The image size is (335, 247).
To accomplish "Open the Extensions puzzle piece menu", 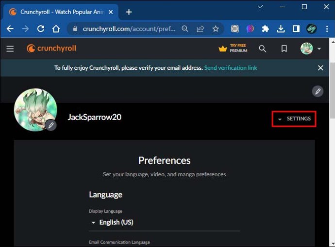I will click(266, 29).
